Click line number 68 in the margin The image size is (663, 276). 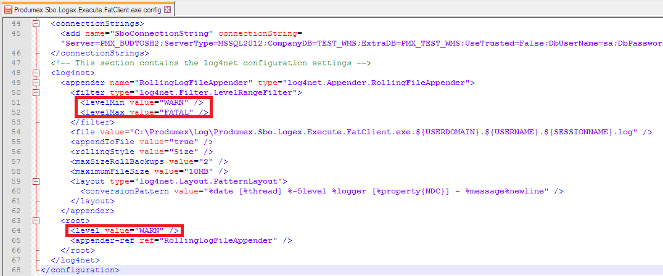tap(16, 270)
